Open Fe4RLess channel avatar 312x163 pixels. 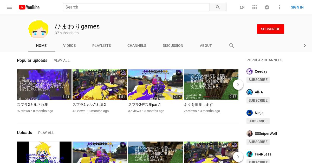point(250,154)
